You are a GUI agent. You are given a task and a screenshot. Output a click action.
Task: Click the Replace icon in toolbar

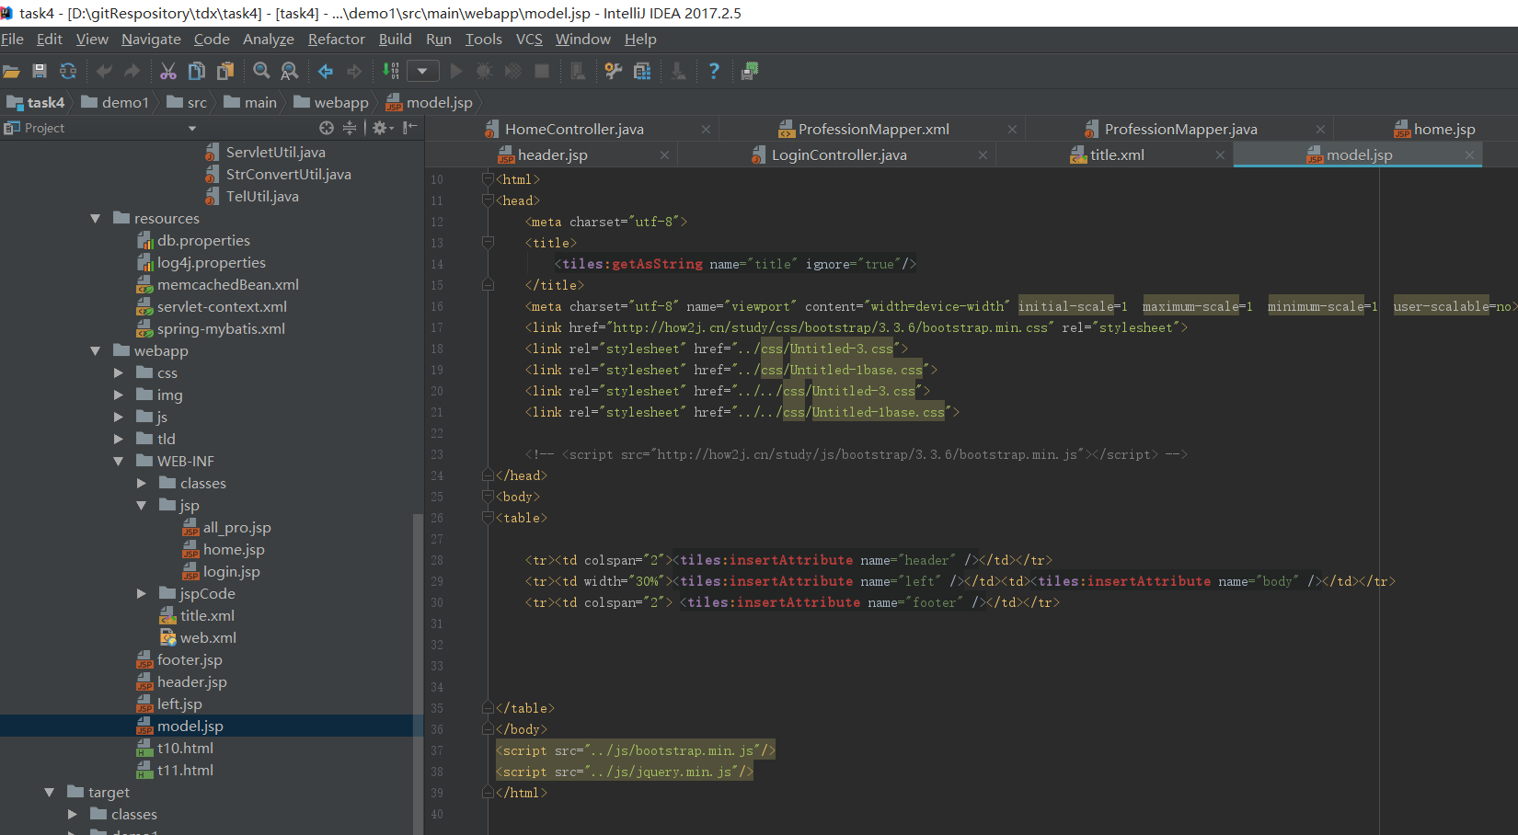290,71
